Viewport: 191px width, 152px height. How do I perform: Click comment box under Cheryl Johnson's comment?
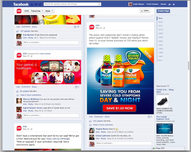[124, 143]
